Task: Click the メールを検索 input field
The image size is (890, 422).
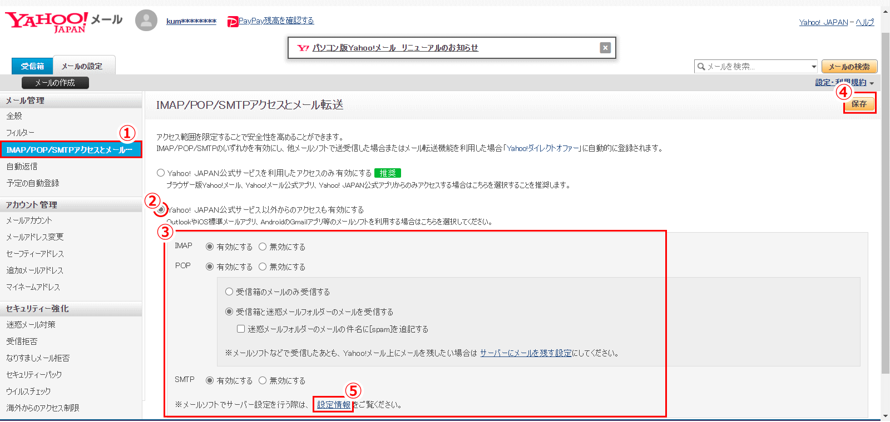Action: pyautogui.click(x=757, y=67)
